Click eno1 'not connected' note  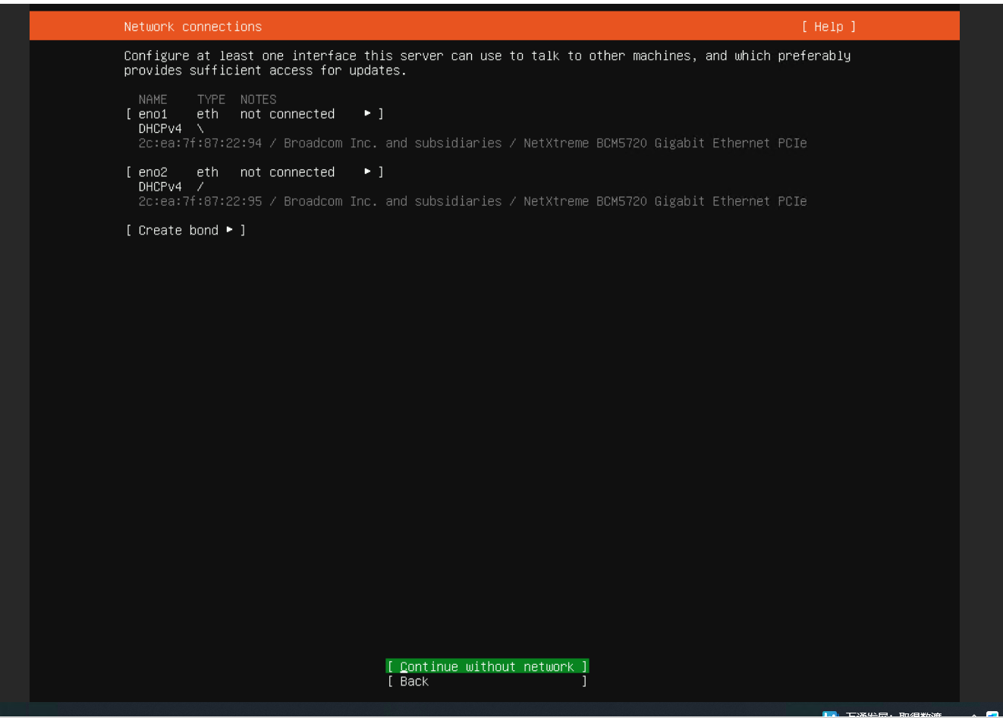[287, 114]
